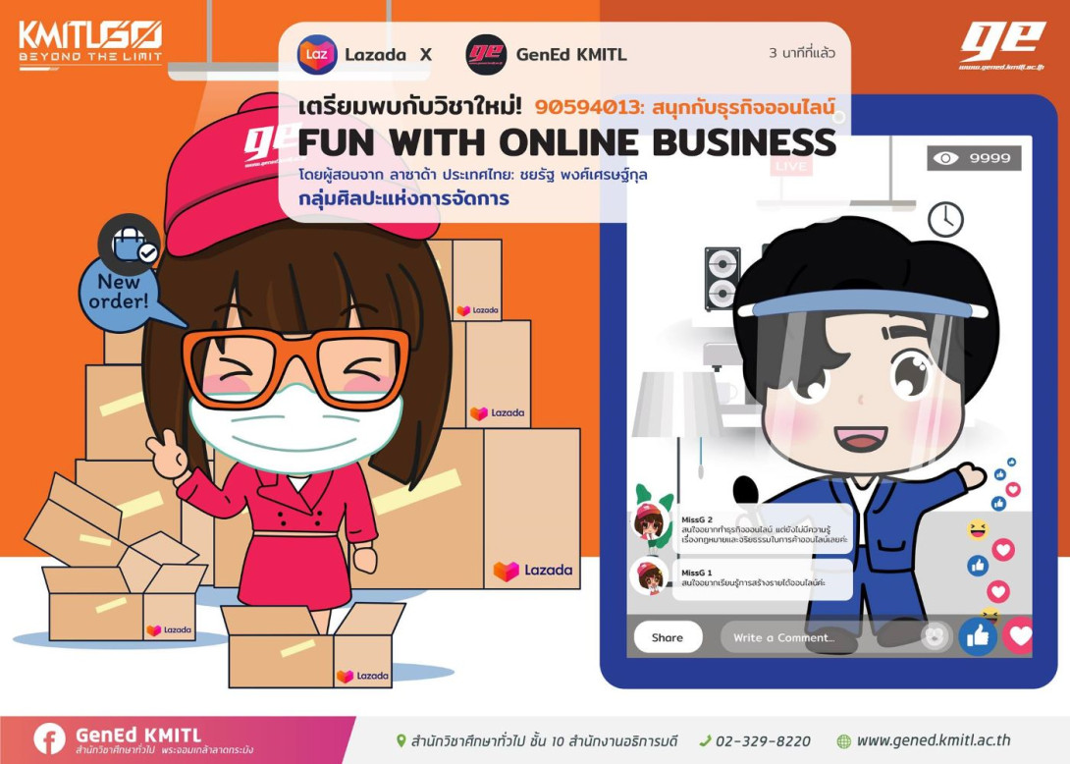Click the eye icon beside the 9999 viewer count
The image size is (1070, 764).
pyautogui.click(x=946, y=158)
